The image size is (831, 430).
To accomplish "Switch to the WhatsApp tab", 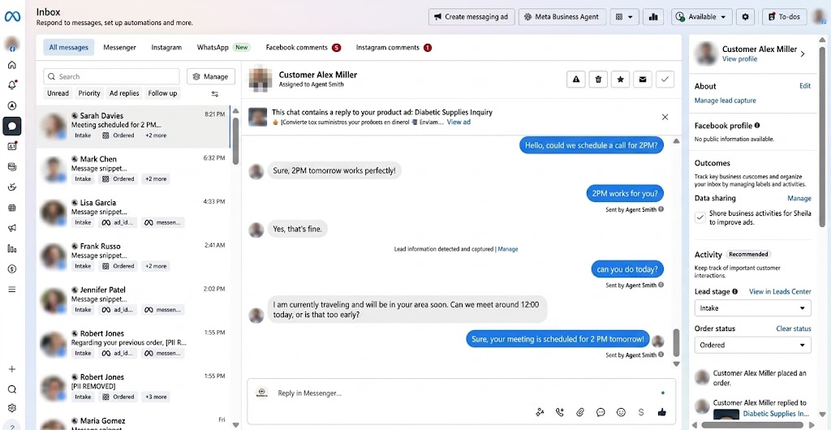I will pos(222,47).
